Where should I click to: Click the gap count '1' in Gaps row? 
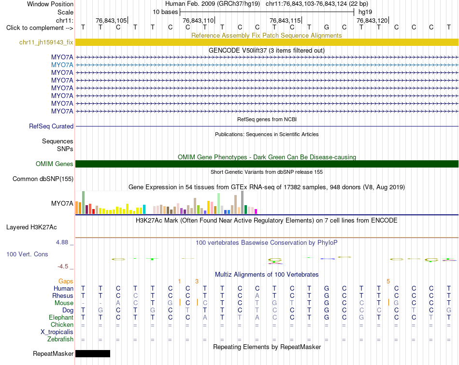pos(179,281)
